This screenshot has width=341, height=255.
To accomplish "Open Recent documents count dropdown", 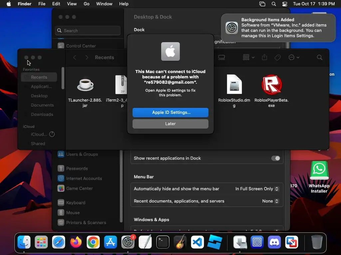I will pyautogui.click(x=270, y=201).
